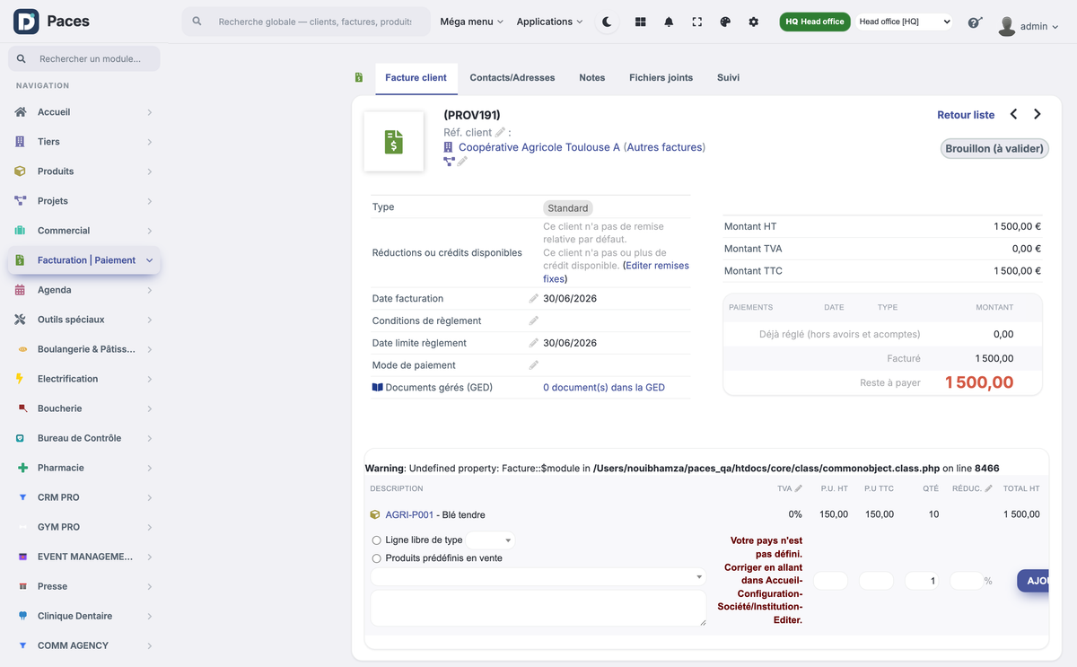Open the Notes tab
The height and width of the screenshot is (667, 1077).
592,78
